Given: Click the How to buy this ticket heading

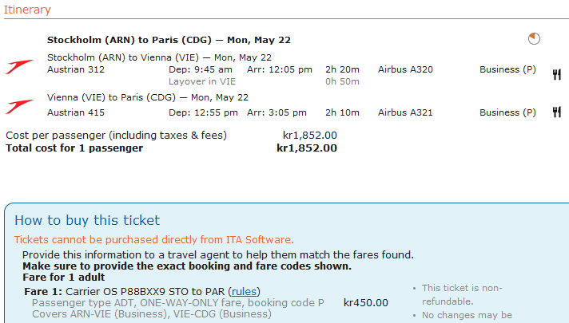Looking at the screenshot, I should (87, 220).
